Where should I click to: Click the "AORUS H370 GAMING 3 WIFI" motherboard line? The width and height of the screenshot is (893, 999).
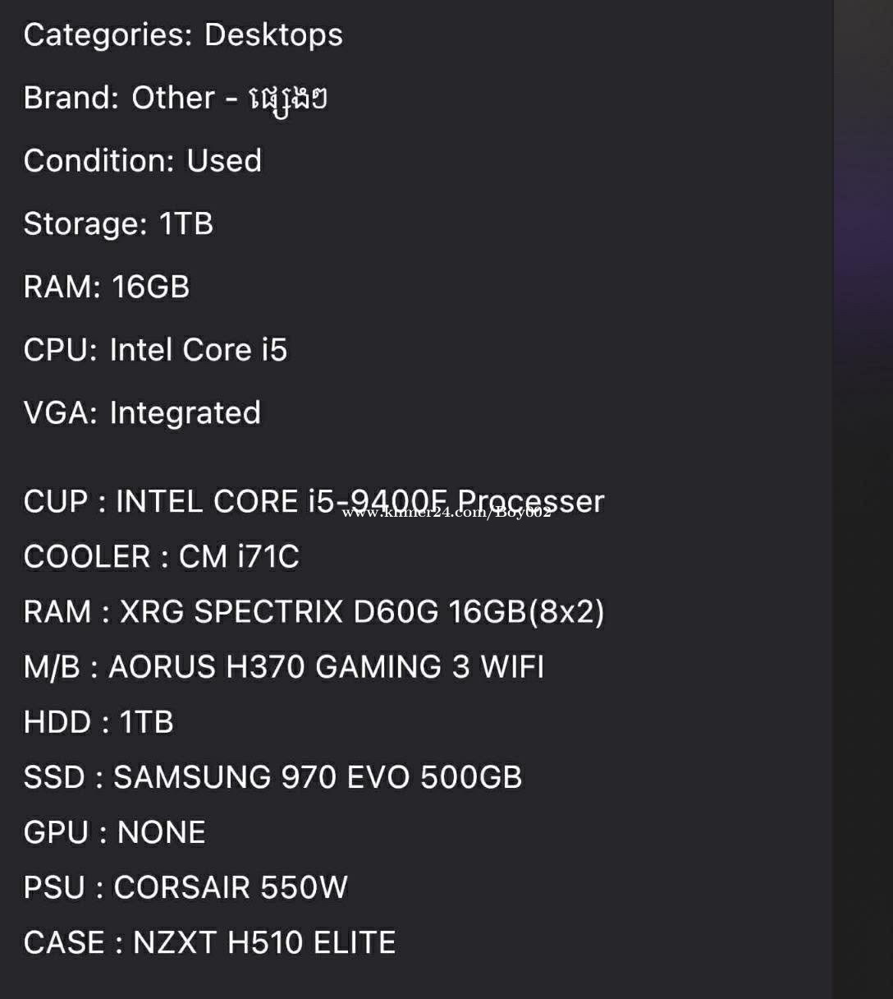tap(325, 667)
